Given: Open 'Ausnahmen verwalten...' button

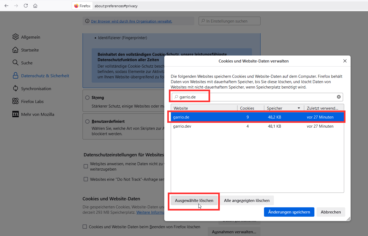Looking at the screenshot, I should tap(234, 232).
